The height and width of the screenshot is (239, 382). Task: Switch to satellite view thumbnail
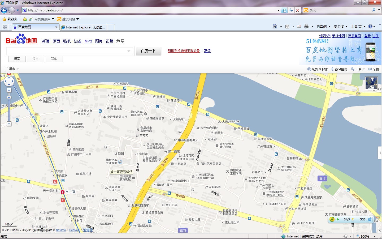point(371,83)
